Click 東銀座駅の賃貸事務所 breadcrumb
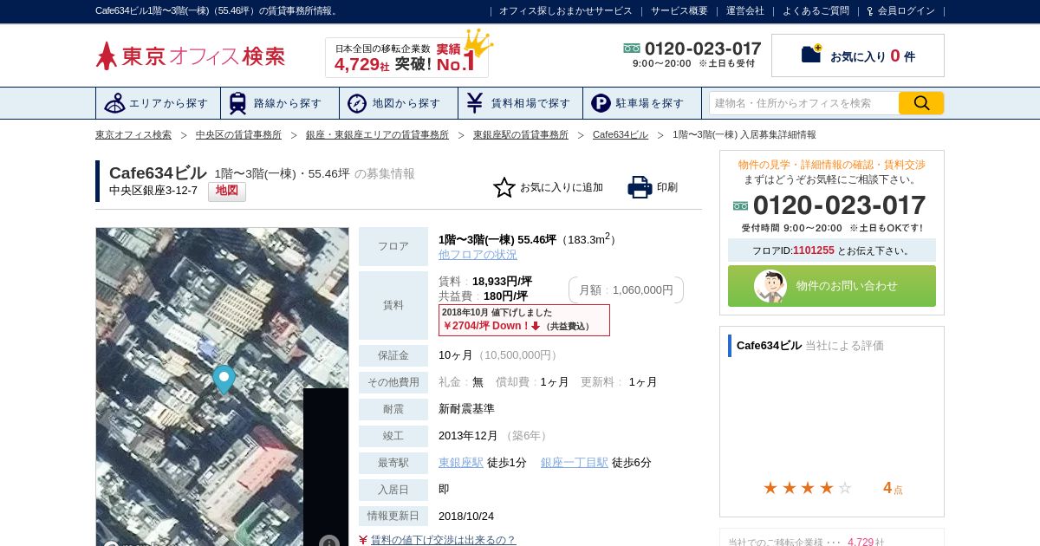This screenshot has height=546, width=1040. [x=521, y=134]
